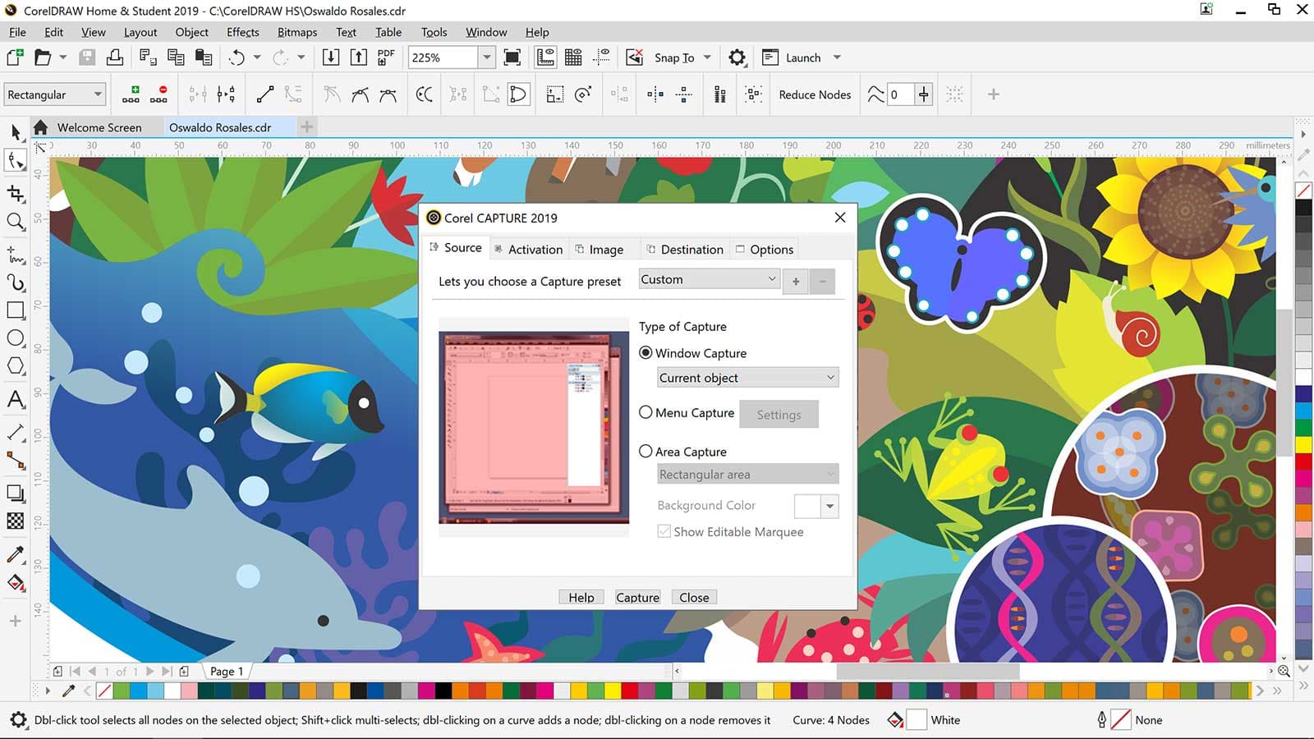1314x739 pixels.
Task: Click the black swatch in bottom palette
Action: click(x=443, y=691)
